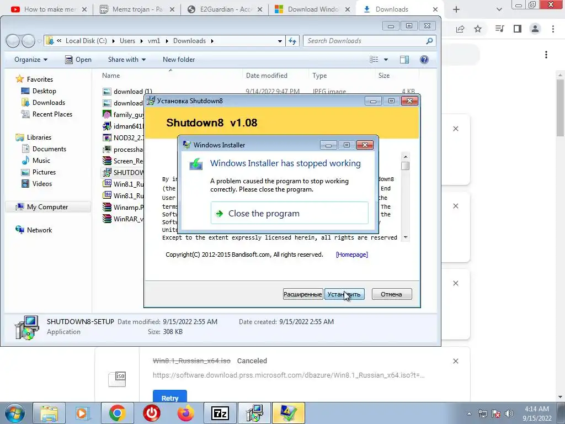The image size is (565, 424).
Task: Select the NOD32 file in the list
Action: point(123,137)
